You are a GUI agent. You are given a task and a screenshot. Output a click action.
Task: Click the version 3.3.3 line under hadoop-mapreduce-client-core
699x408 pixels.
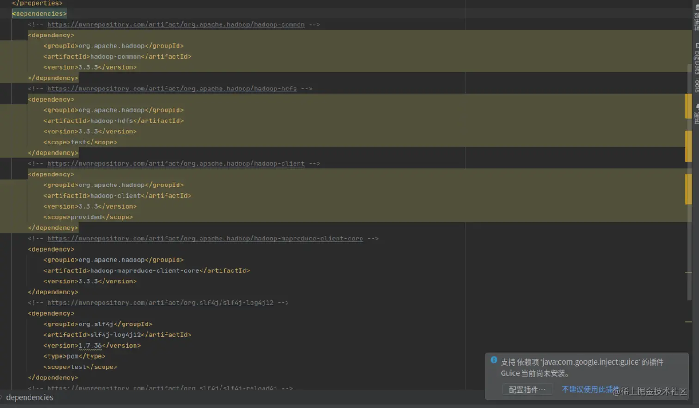[x=90, y=281]
